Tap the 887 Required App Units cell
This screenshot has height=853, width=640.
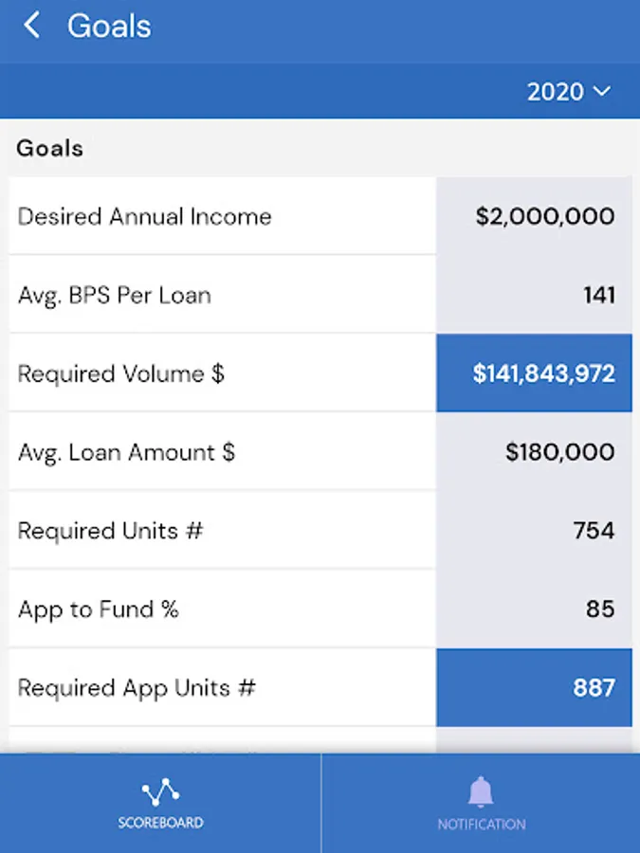coord(534,688)
